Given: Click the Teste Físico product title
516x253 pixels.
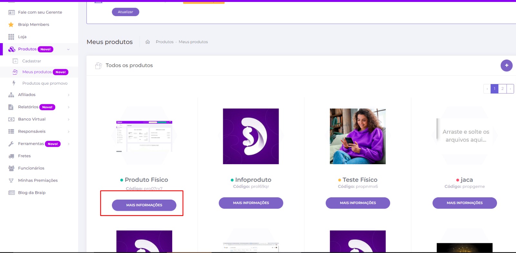Looking at the screenshot, I should tap(360, 180).
